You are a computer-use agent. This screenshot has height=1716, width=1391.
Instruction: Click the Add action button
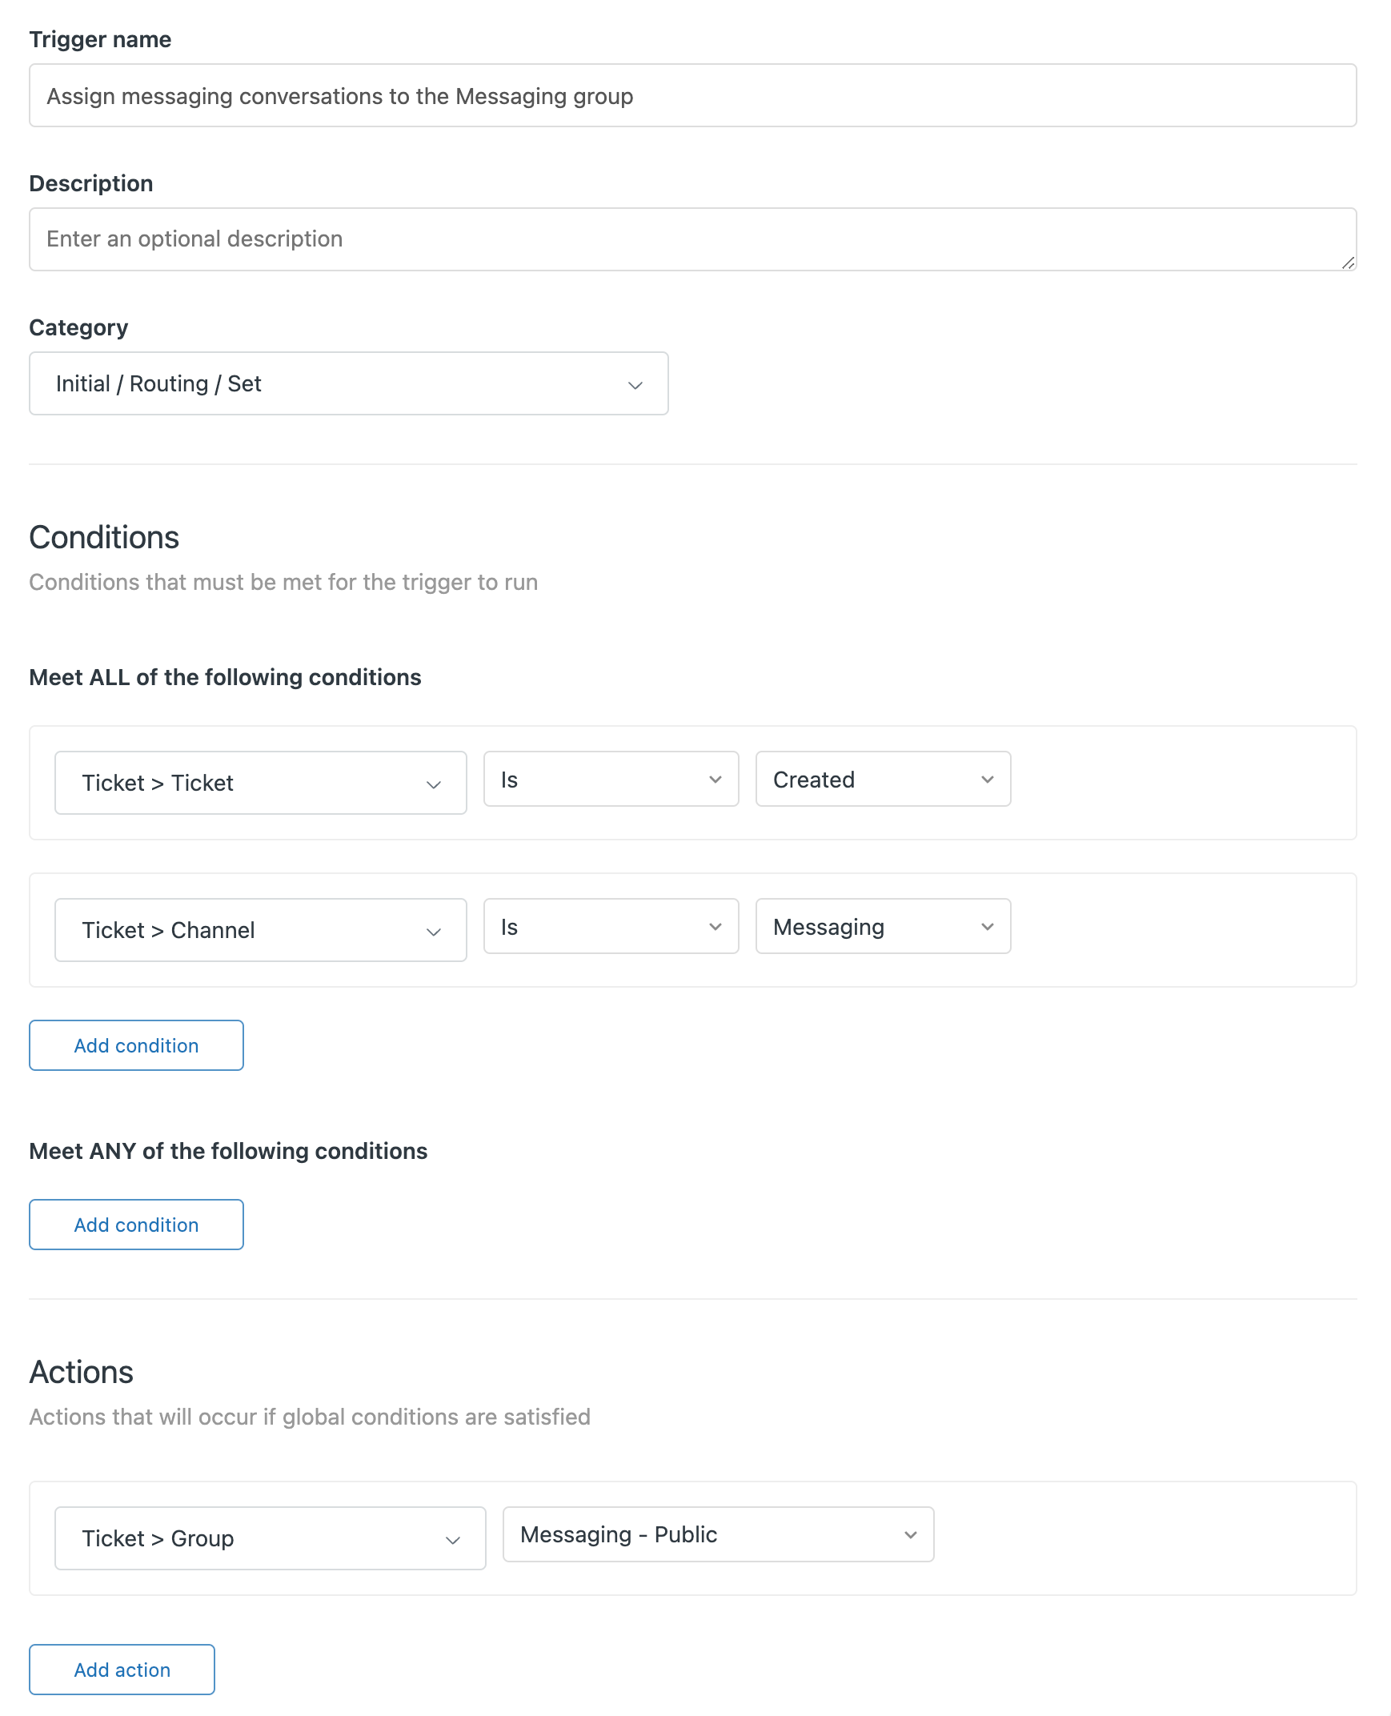pyautogui.click(x=121, y=1670)
